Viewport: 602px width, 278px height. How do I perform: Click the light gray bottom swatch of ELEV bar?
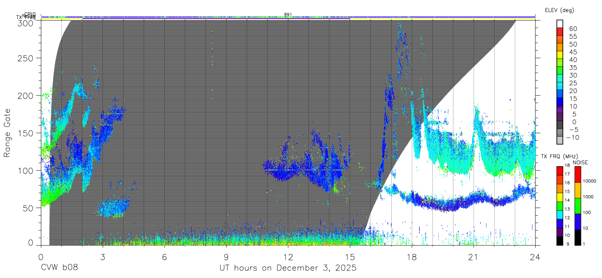click(x=560, y=140)
